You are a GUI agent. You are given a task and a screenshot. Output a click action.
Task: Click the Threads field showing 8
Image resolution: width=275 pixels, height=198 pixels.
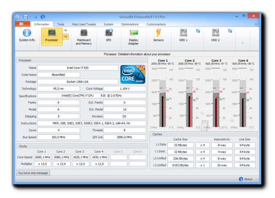coord(125,130)
